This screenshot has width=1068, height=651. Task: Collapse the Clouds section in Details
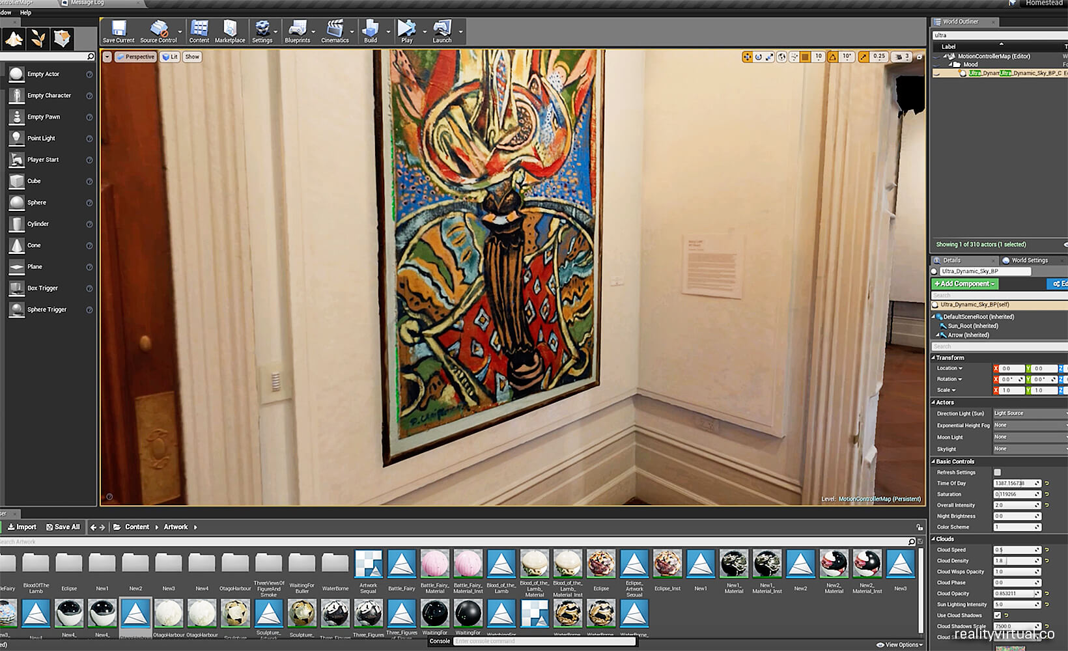tap(934, 538)
